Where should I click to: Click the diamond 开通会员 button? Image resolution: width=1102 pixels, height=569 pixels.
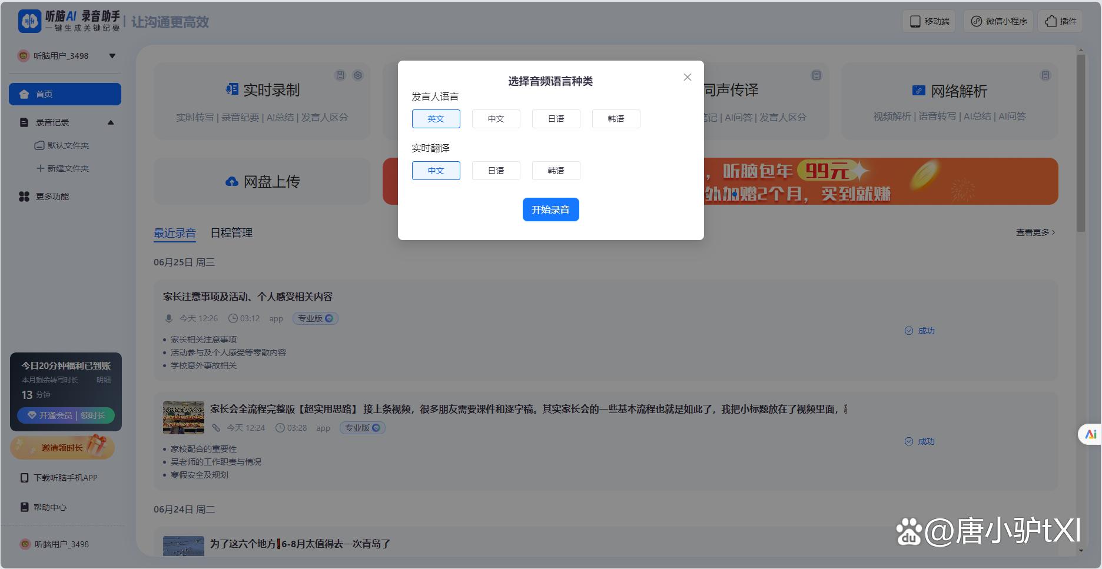[x=66, y=415]
